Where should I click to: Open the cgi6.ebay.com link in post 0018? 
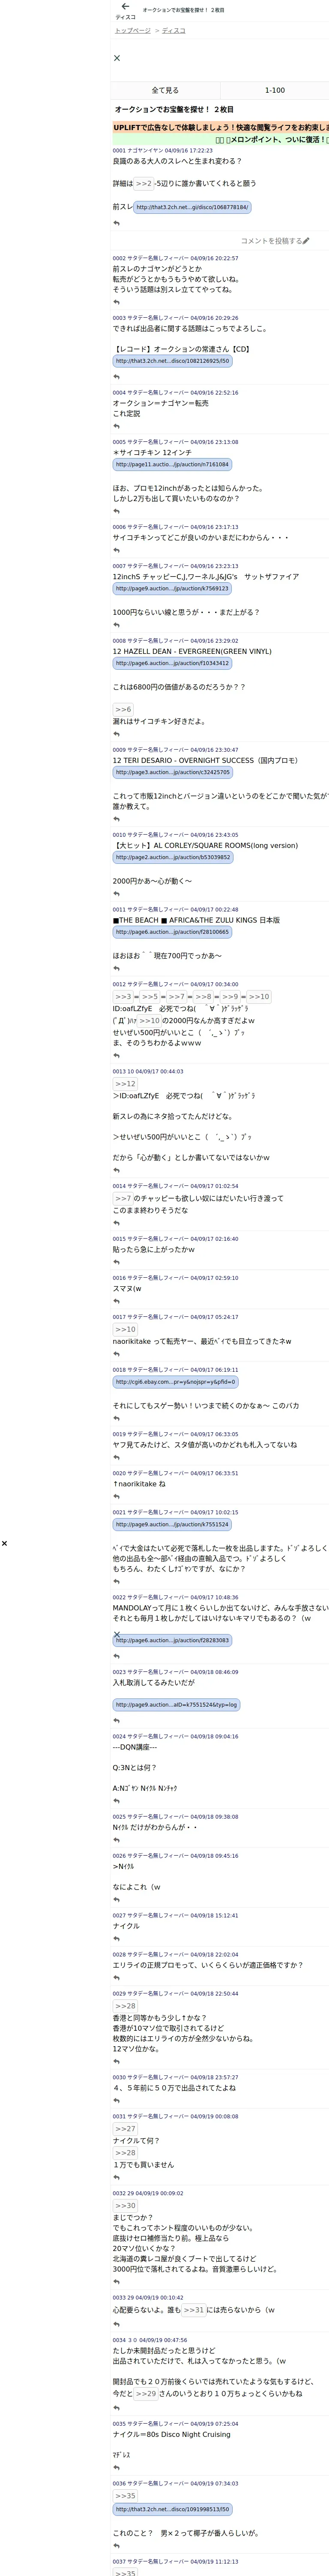pos(176,1382)
